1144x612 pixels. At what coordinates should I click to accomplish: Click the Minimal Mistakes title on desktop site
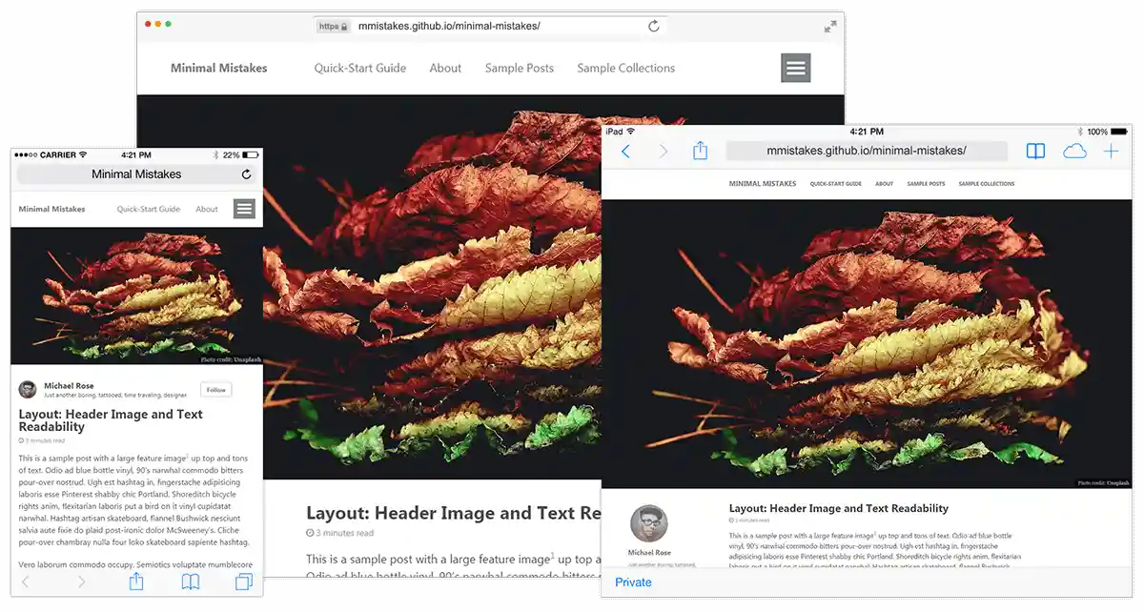click(218, 68)
